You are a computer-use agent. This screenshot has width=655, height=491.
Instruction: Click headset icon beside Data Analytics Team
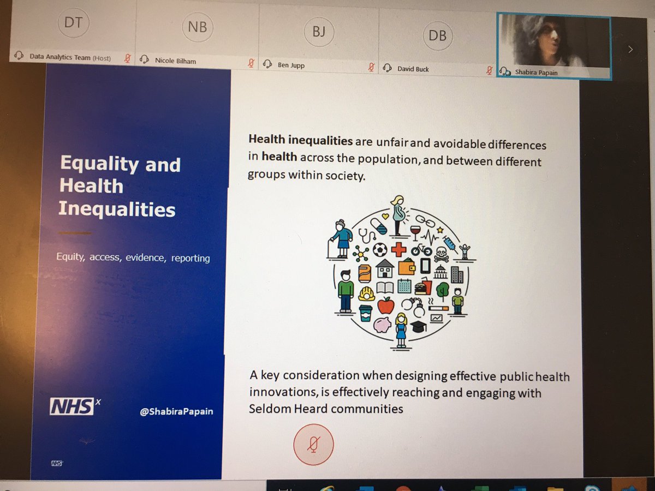click(x=19, y=56)
